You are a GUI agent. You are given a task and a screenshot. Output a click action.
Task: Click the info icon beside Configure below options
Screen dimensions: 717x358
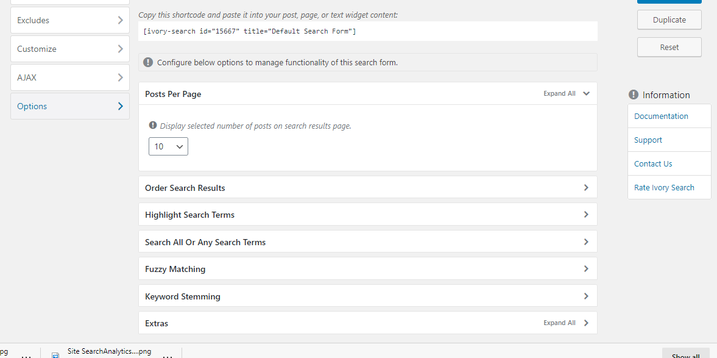[x=148, y=62]
